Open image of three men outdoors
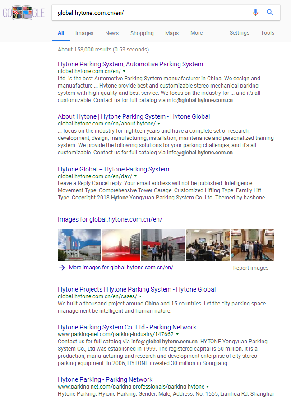291x398 pixels. [163, 245]
